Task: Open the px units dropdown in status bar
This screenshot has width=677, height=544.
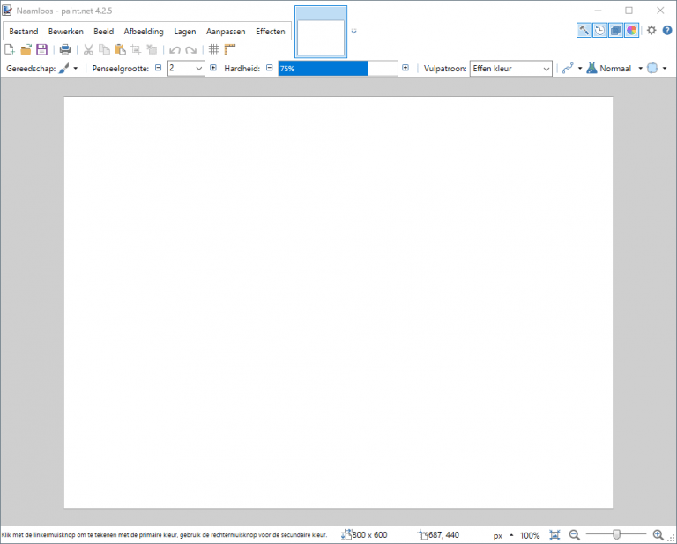Action: tap(503, 535)
